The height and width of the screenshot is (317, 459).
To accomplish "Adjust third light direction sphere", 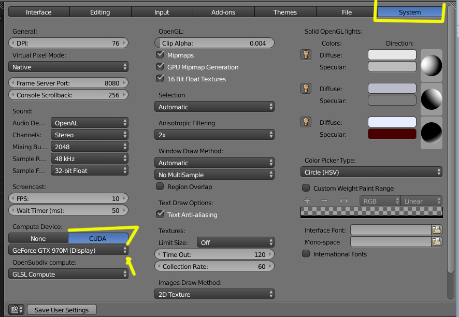I will (432, 133).
